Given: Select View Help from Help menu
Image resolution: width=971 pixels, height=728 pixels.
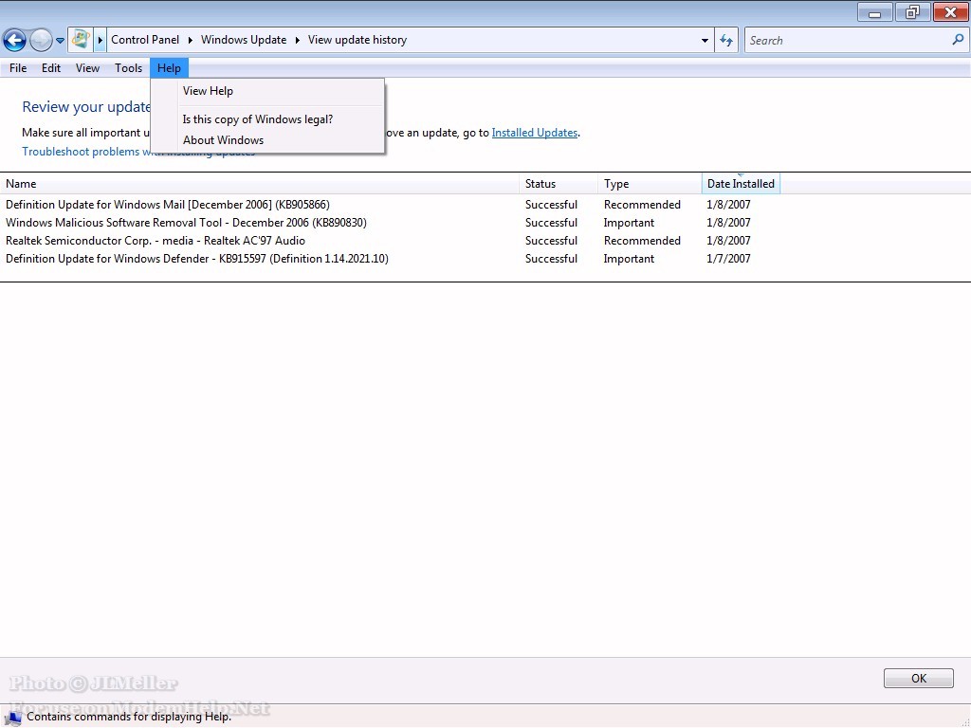Looking at the screenshot, I should pyautogui.click(x=208, y=91).
